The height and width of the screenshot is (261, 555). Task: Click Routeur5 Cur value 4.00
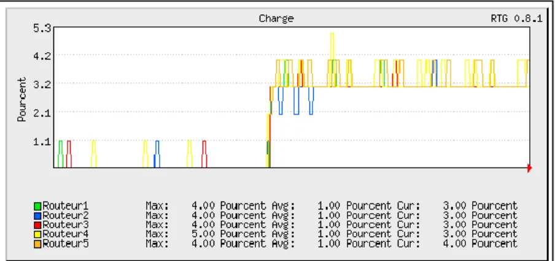(454, 243)
